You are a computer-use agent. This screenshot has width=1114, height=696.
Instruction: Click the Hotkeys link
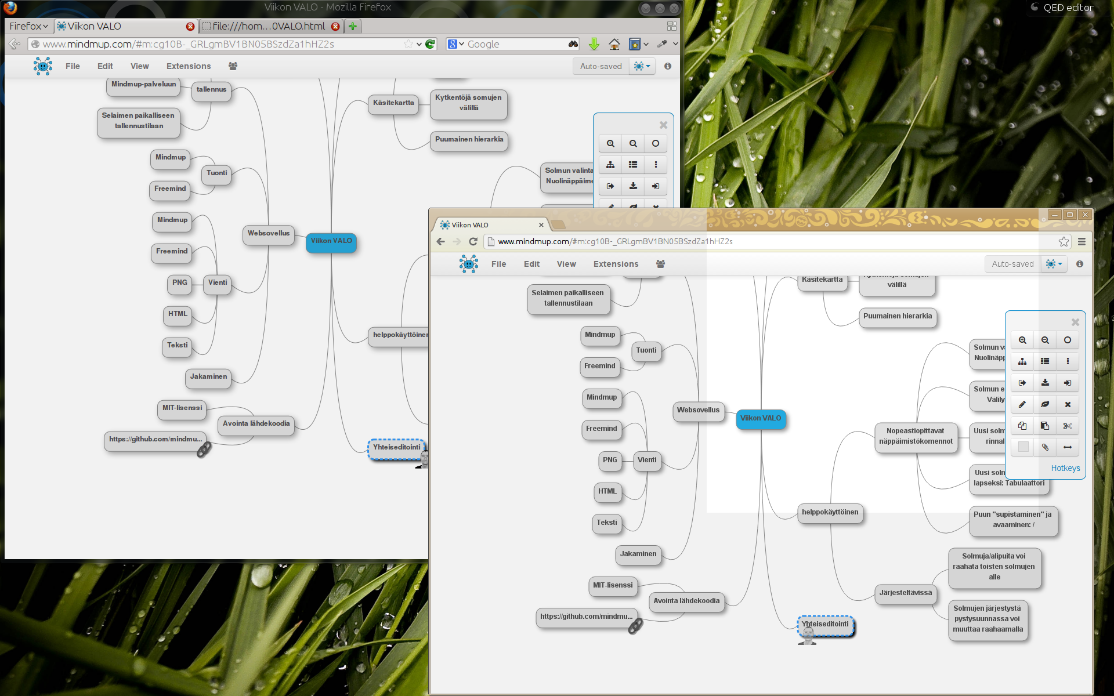click(1065, 468)
